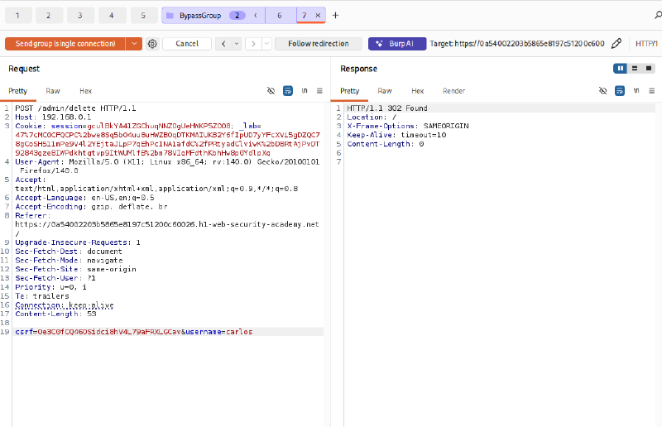Viewport: 662px width, 427px height.
Task: Open the Request panel hamburger menu
Action: pyautogui.click(x=319, y=91)
